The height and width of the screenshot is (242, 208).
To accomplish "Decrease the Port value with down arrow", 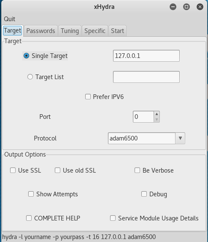I will pyautogui.click(x=157, y=120).
